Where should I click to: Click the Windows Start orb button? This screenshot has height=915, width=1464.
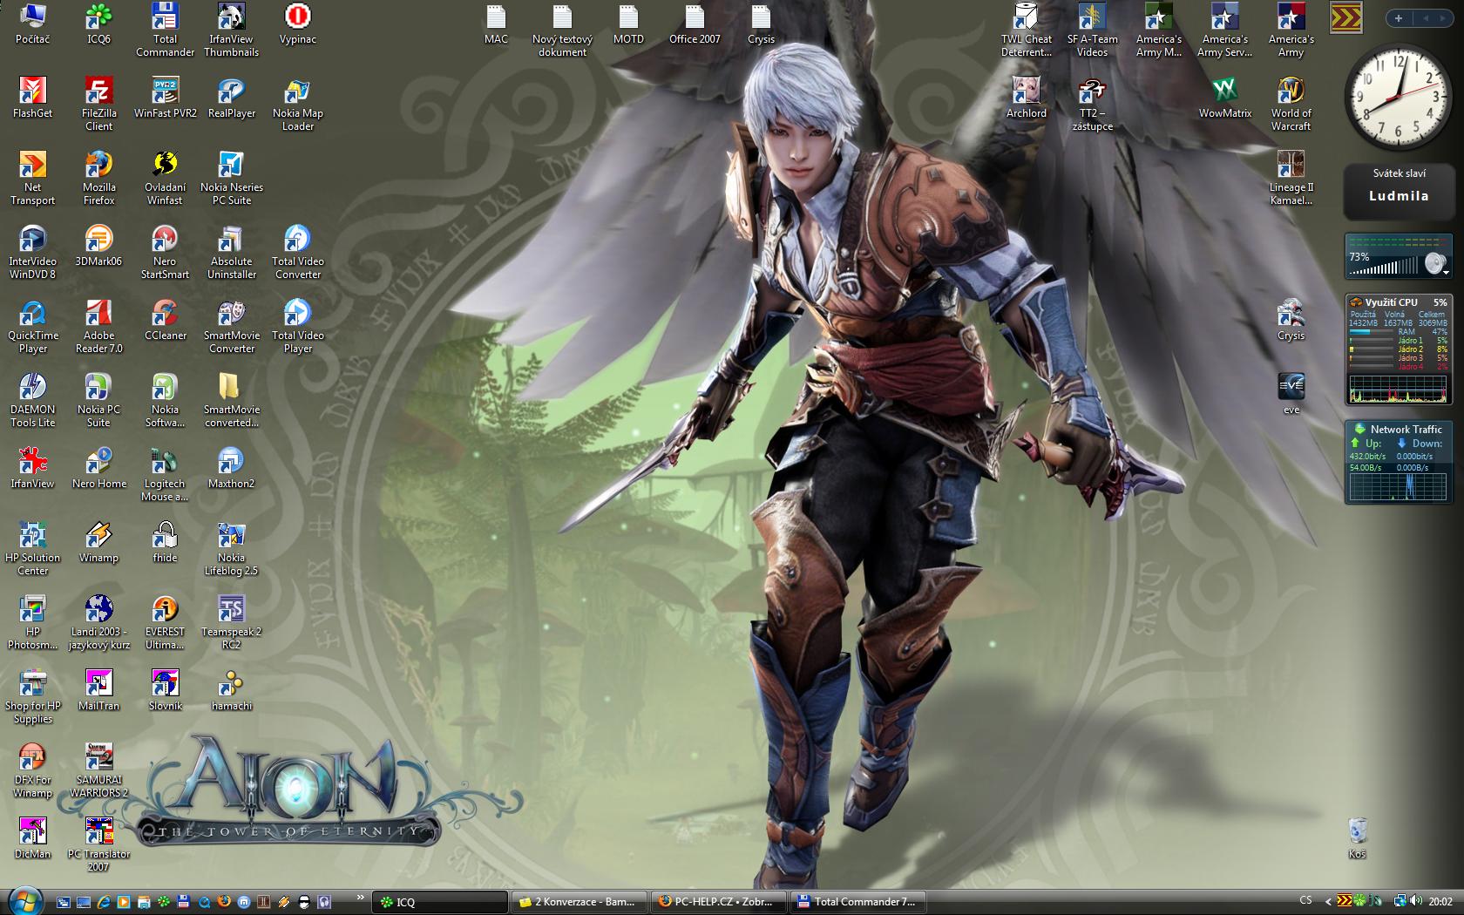[x=25, y=900]
